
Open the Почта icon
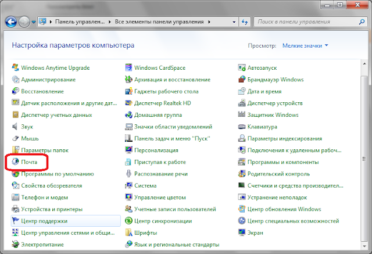tap(16, 162)
